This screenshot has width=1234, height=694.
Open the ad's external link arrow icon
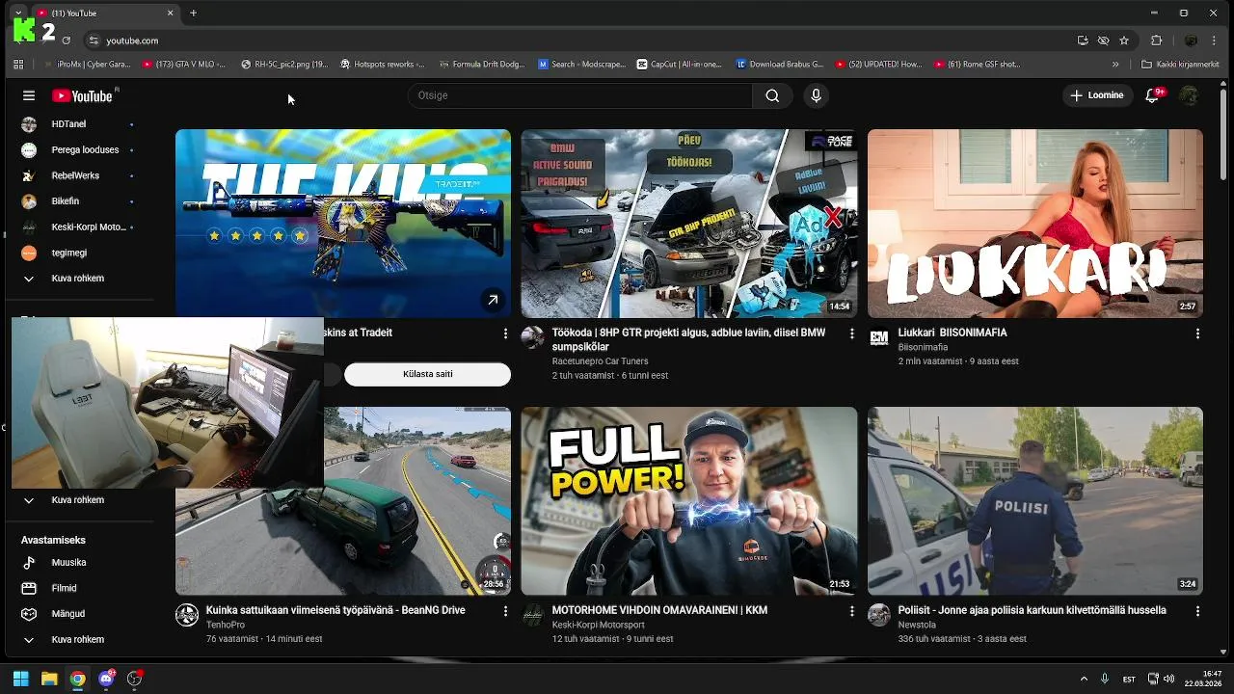click(x=493, y=300)
